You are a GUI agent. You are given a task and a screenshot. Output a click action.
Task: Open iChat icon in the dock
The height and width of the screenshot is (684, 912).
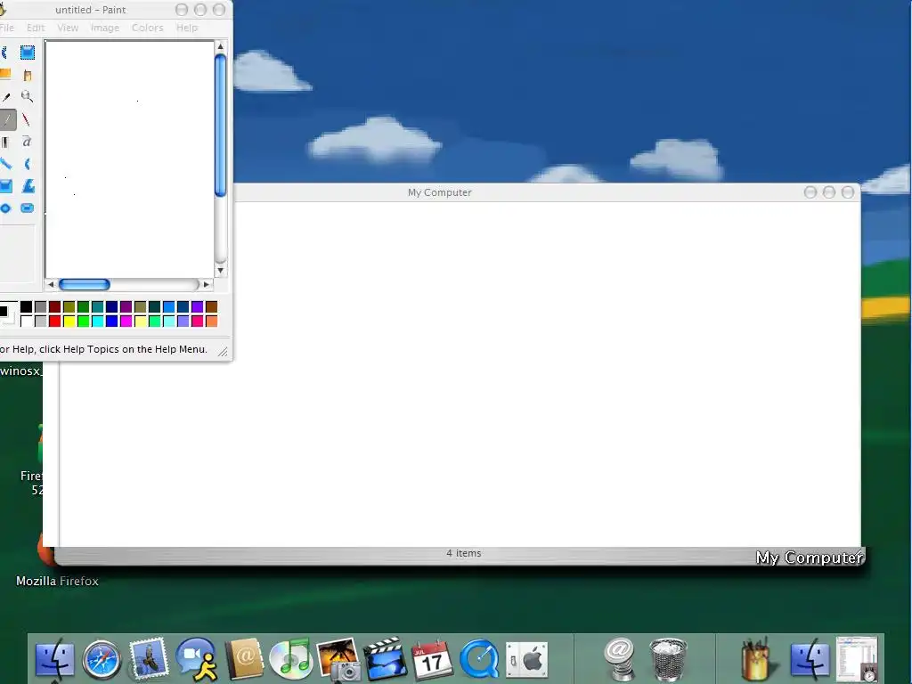(x=197, y=660)
